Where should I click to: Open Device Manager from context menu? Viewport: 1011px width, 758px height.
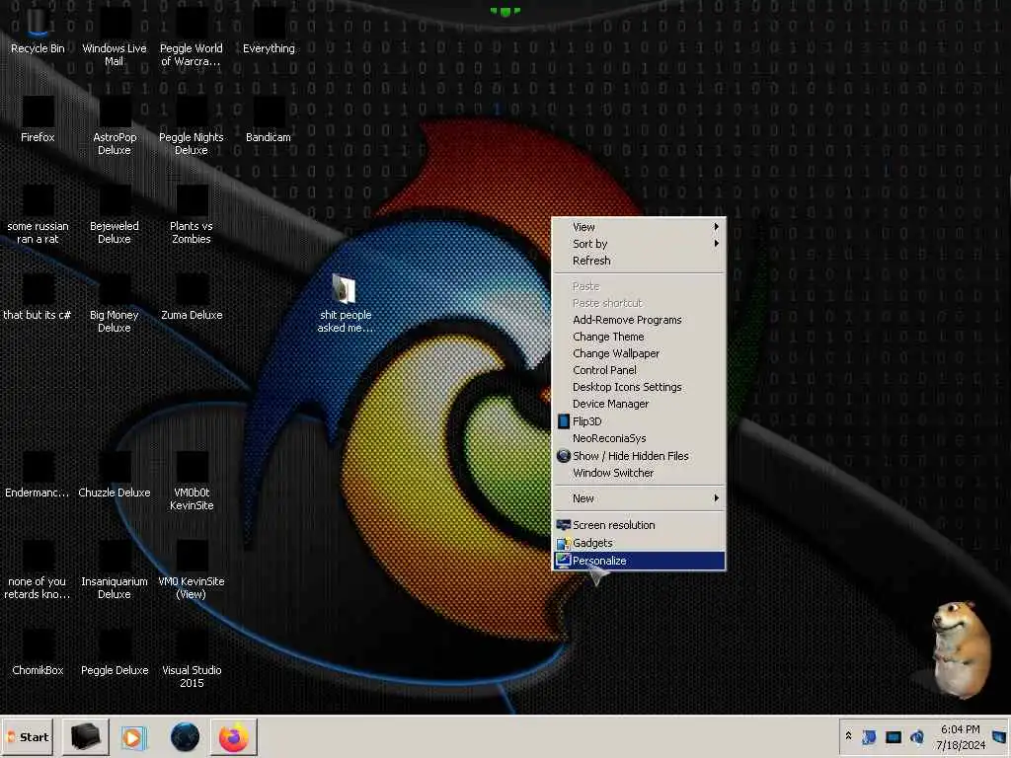point(639,404)
